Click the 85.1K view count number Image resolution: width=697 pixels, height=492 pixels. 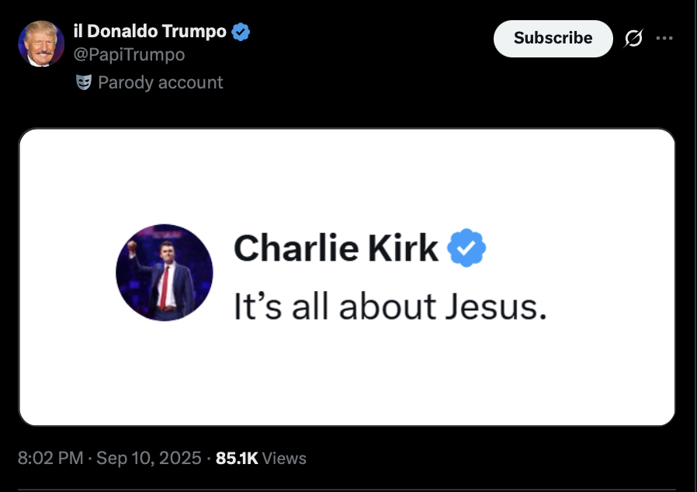[x=237, y=459]
